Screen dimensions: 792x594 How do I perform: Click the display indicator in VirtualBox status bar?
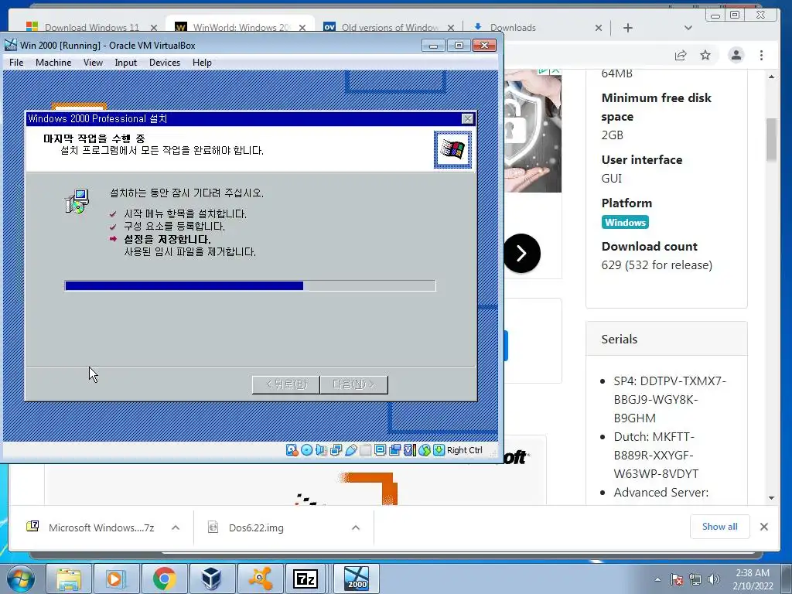[380, 450]
